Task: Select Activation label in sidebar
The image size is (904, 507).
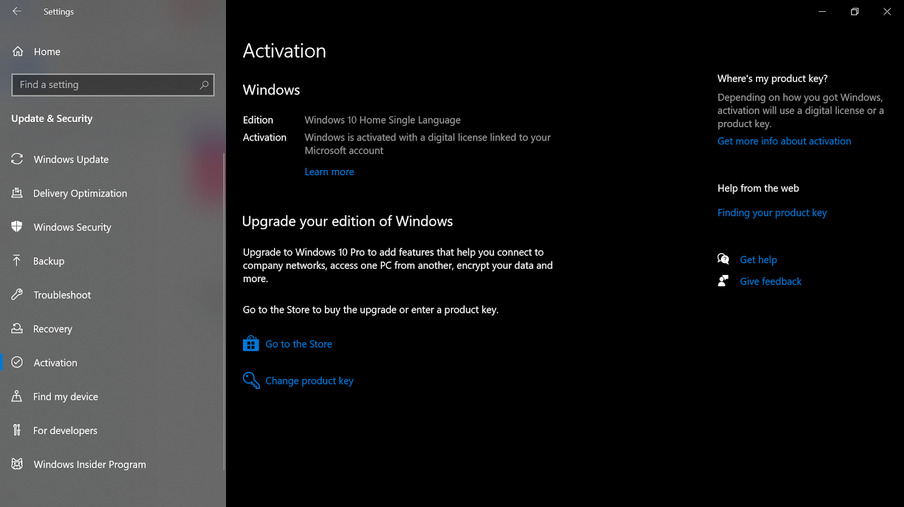Action: [55, 363]
